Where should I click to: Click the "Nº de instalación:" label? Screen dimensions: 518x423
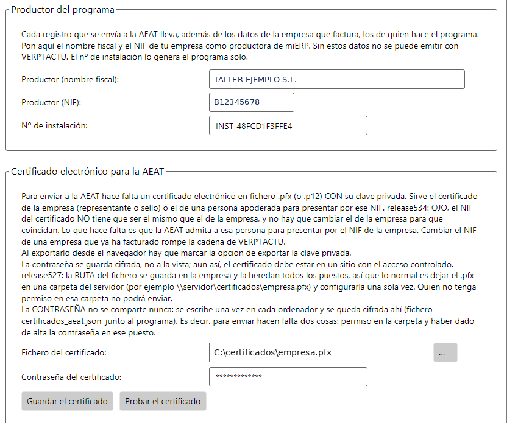54,126
